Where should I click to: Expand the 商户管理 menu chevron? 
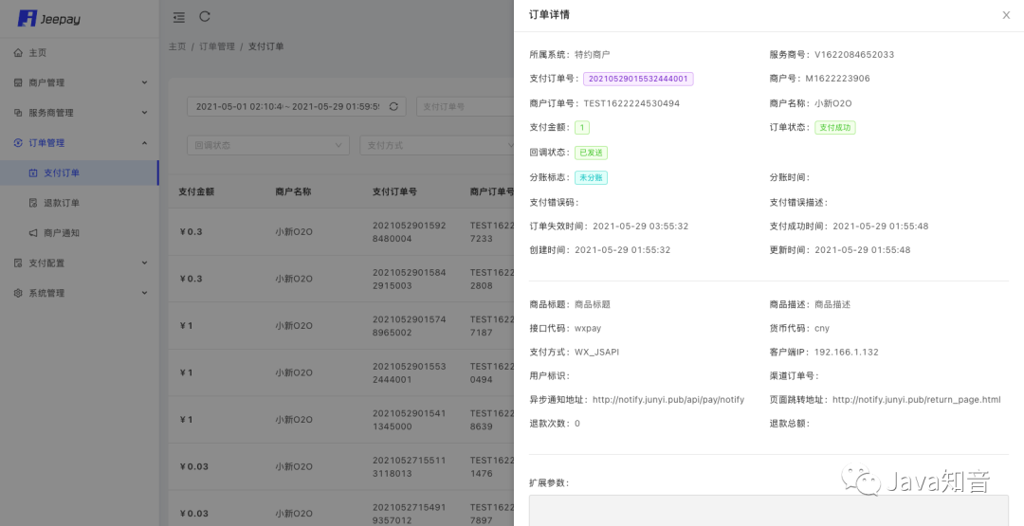[x=144, y=82]
